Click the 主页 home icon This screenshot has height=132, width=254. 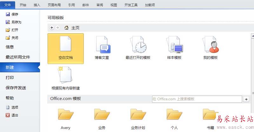[66, 28]
